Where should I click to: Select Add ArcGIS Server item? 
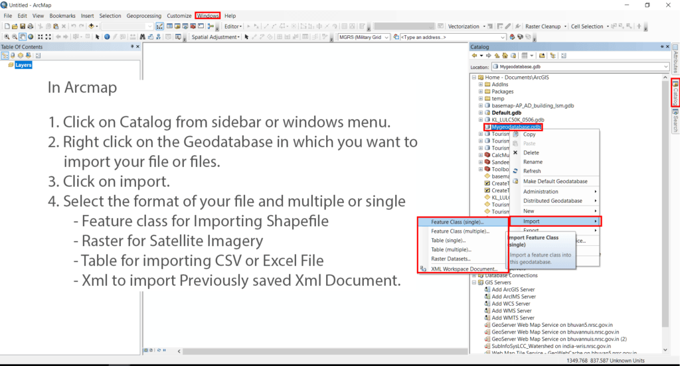click(x=513, y=289)
